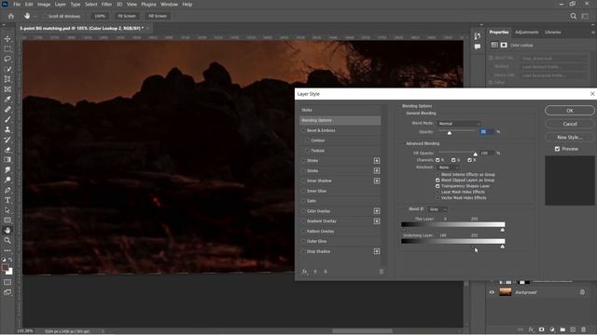Viewport: 597px width, 335px height.
Task: Enable Blend Interior Effects as Group
Action: tap(437, 174)
